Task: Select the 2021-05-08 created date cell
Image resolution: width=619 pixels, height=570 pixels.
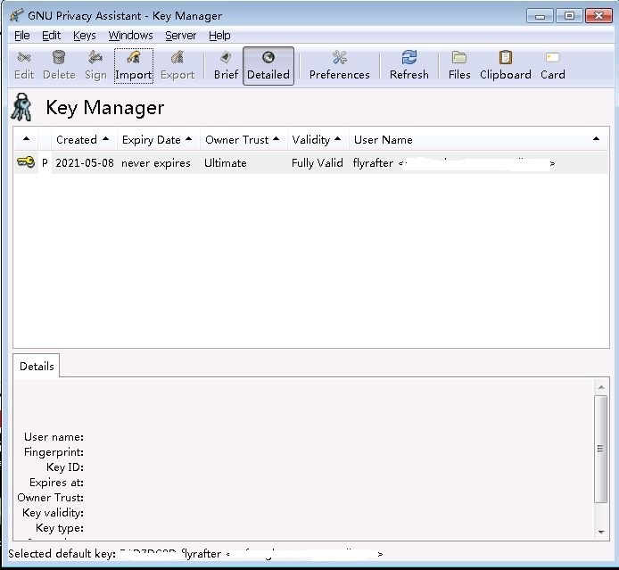Action: click(x=85, y=163)
